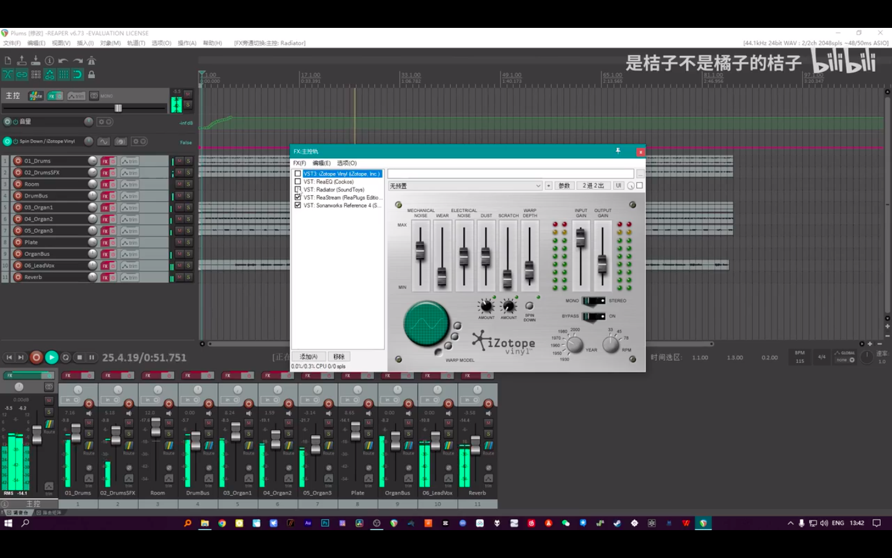Click the 添加(A) add FX button

point(308,356)
